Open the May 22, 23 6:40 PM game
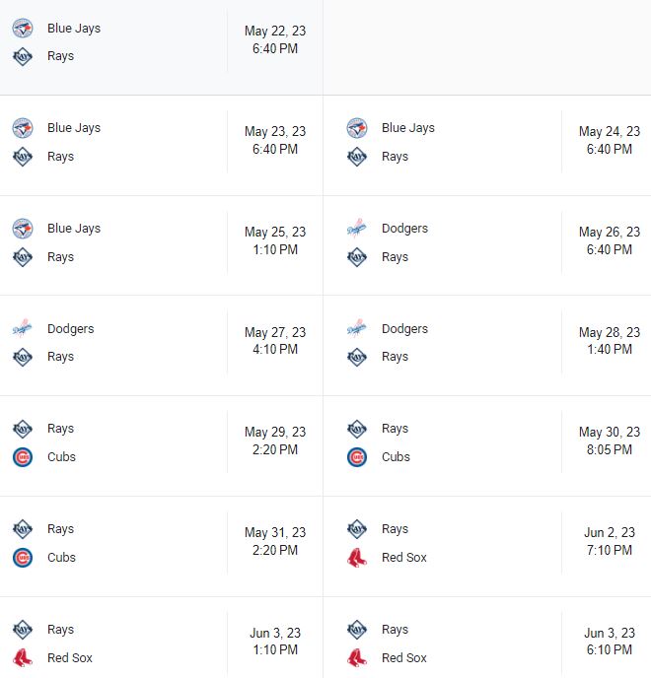 pyautogui.click(x=162, y=47)
